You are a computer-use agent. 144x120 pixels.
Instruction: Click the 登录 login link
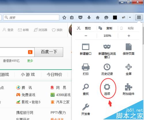pos(8,30)
